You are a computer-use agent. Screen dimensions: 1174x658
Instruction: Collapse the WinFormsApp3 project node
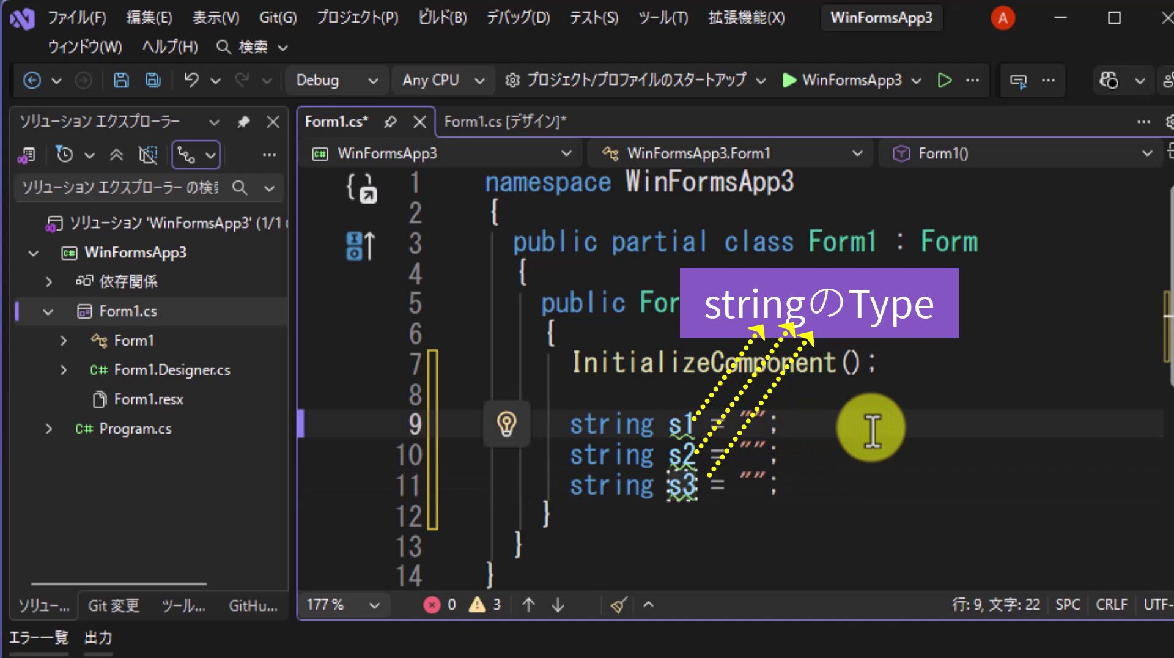coord(34,253)
